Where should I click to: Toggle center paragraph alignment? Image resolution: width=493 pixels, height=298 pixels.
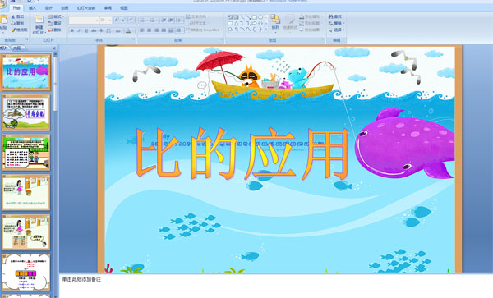[x=150, y=30]
